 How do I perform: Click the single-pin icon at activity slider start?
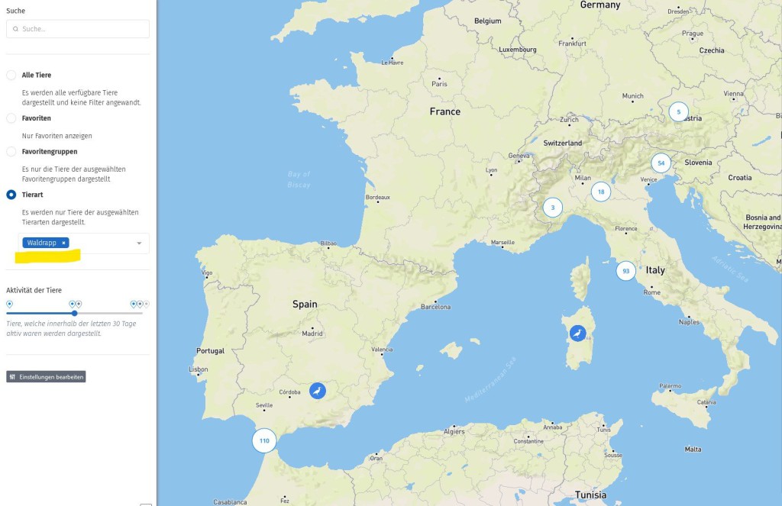tap(9, 304)
